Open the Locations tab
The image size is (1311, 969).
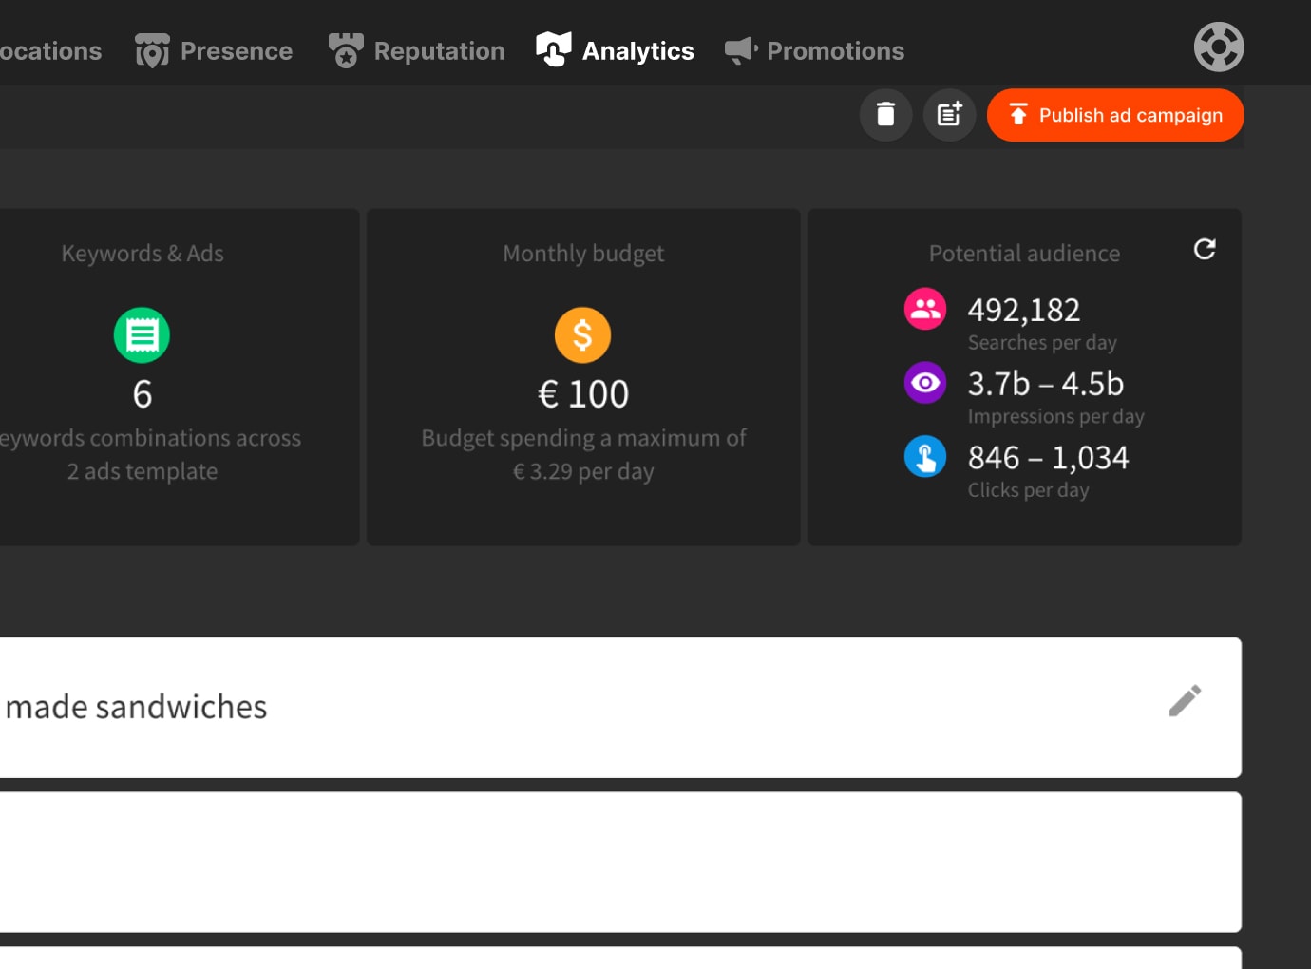click(49, 51)
